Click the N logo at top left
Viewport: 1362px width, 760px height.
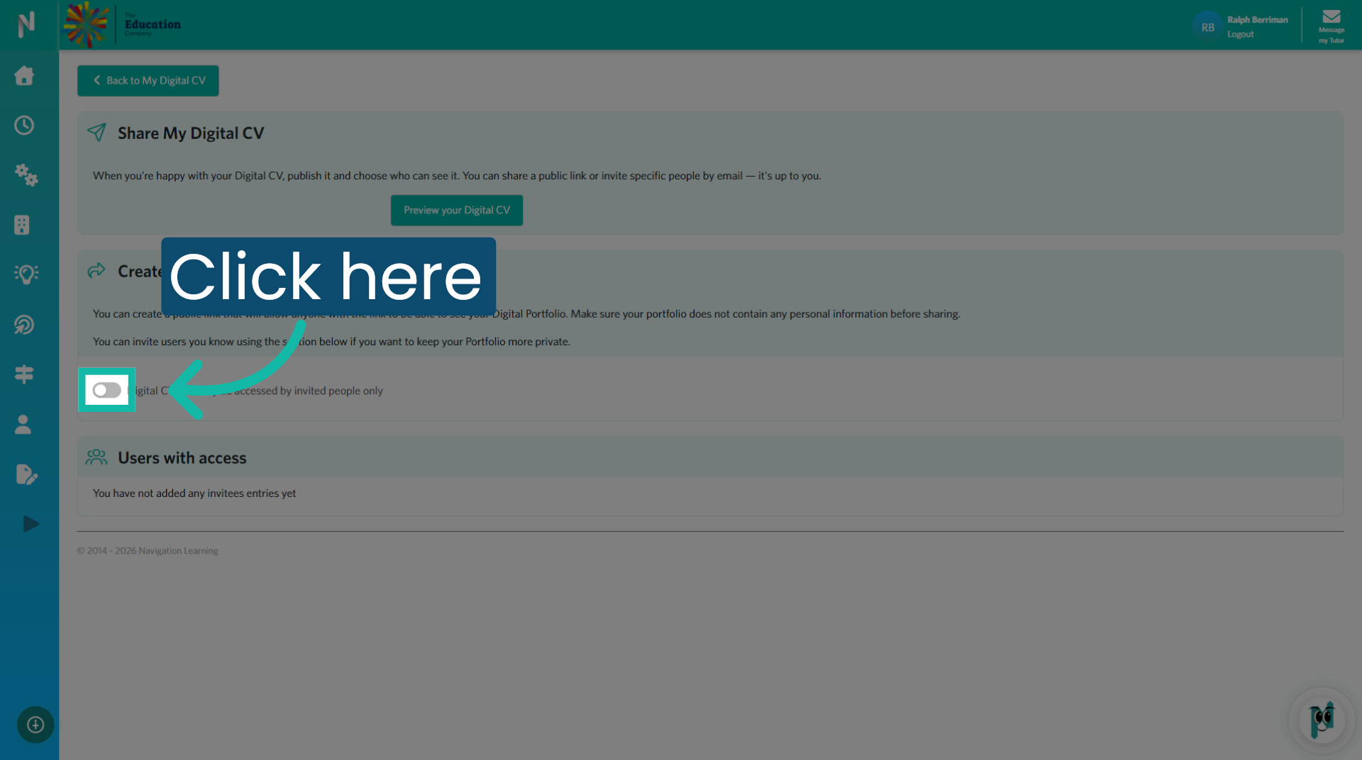26,25
